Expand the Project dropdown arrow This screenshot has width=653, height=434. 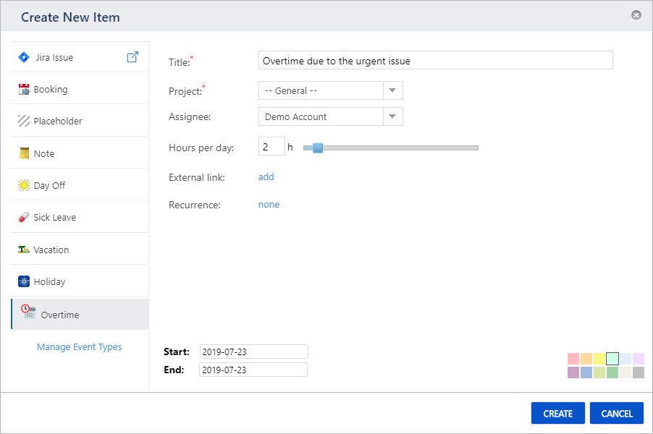392,90
